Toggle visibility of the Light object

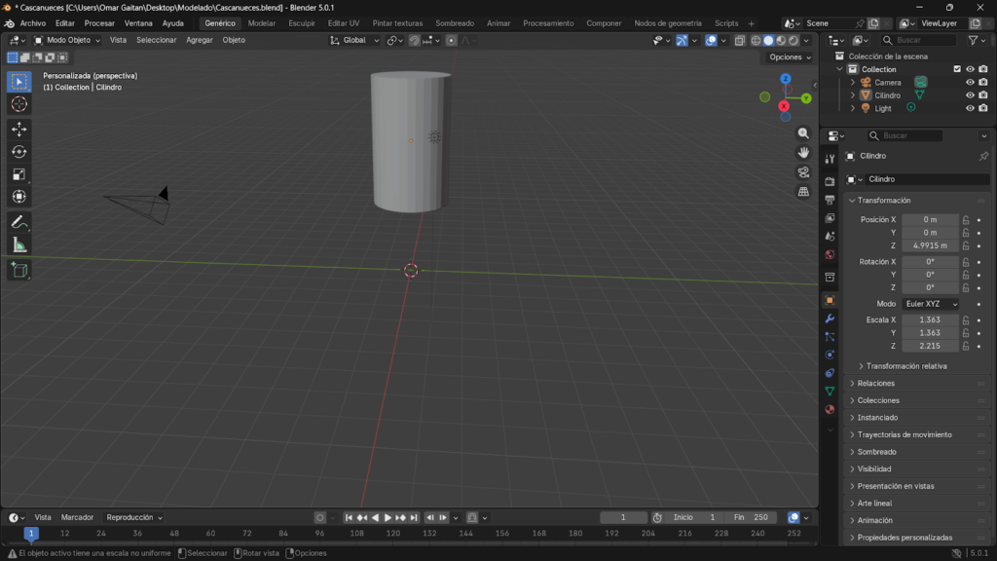coord(970,108)
